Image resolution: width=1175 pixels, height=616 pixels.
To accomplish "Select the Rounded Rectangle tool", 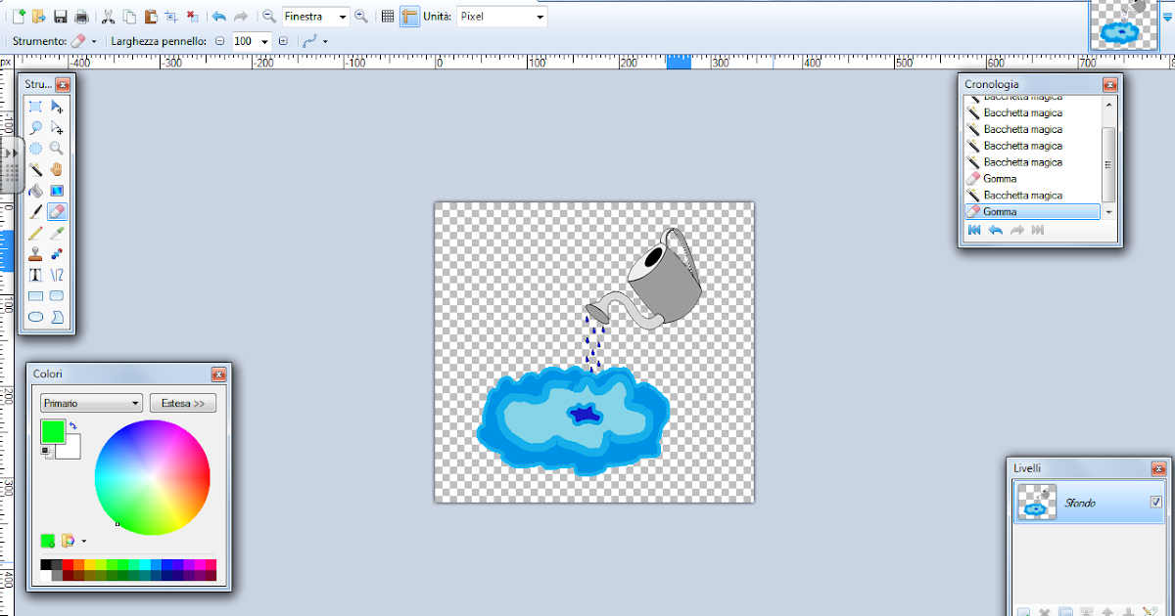I will (57, 295).
